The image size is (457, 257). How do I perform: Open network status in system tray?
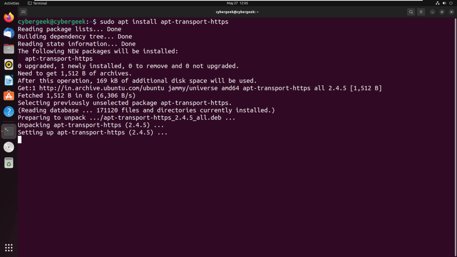point(437,3)
